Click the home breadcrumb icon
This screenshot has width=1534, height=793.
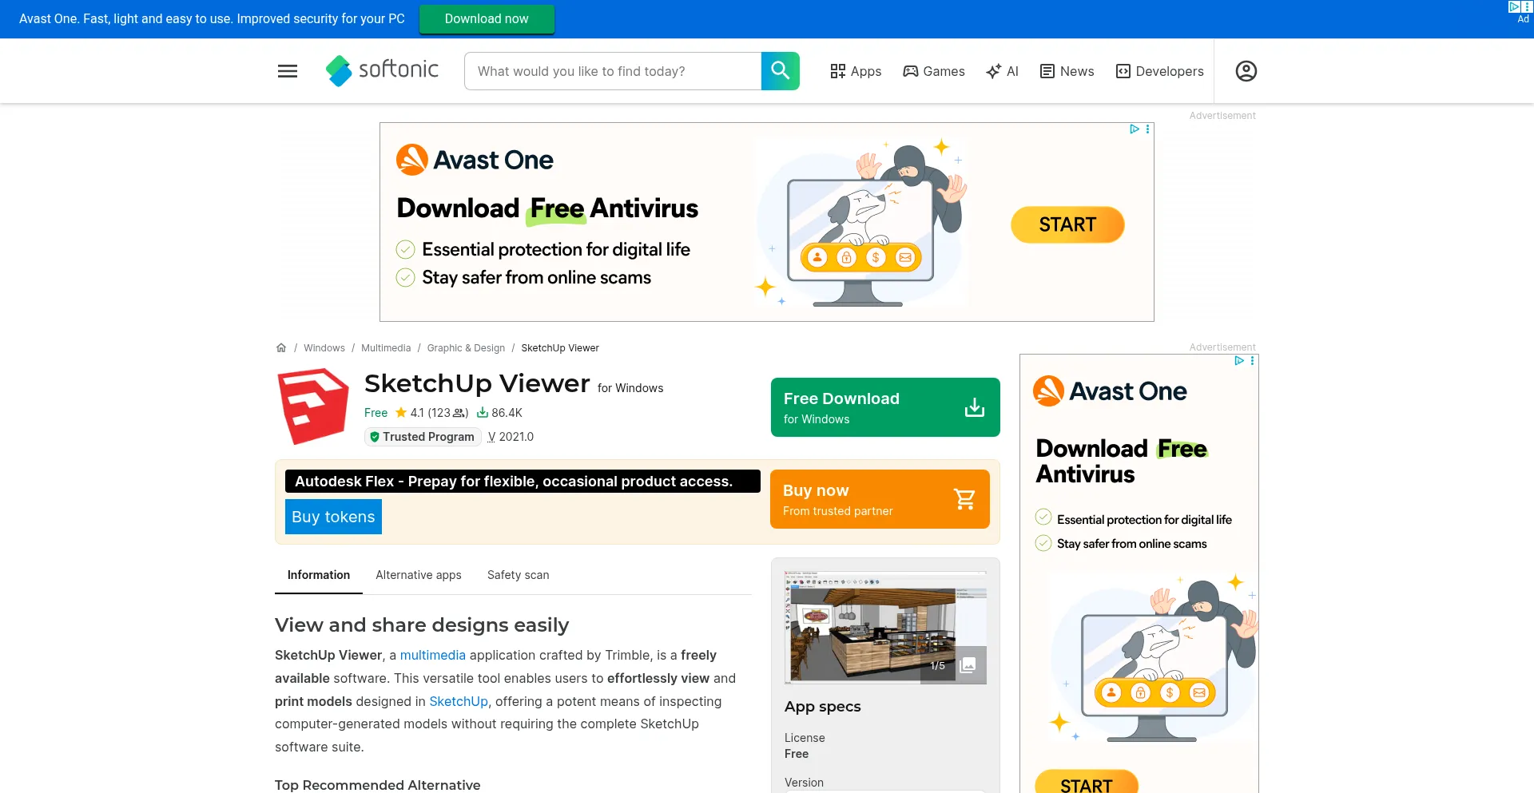(281, 348)
